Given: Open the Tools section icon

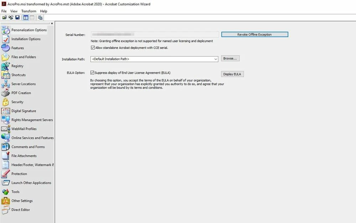Looking at the screenshot, I should coord(5,192).
